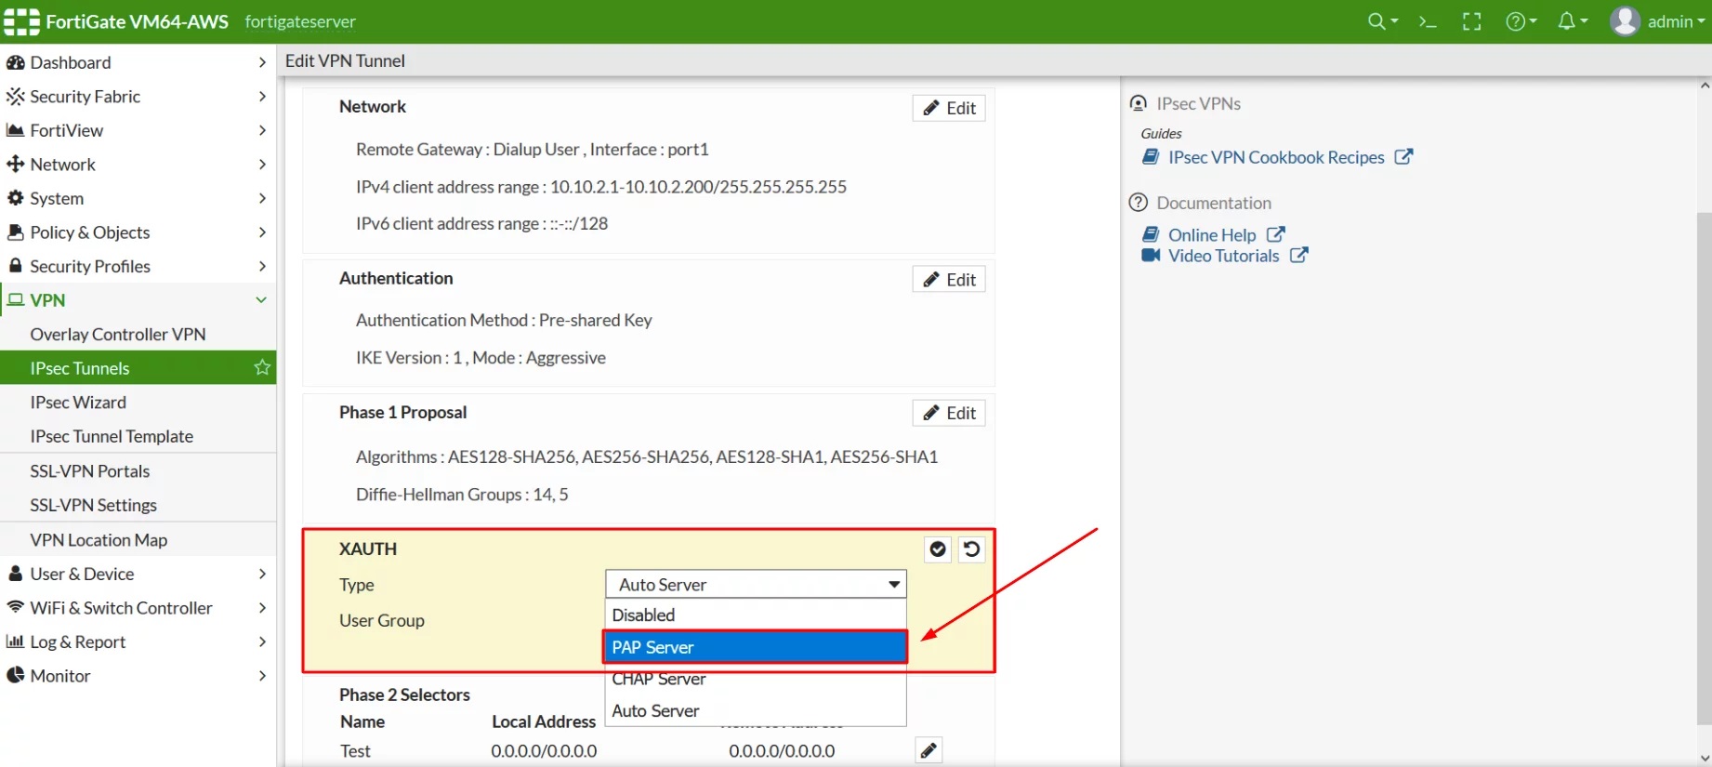
Task: Click the IPsec Tunnels sidebar item
Action: click(138, 367)
